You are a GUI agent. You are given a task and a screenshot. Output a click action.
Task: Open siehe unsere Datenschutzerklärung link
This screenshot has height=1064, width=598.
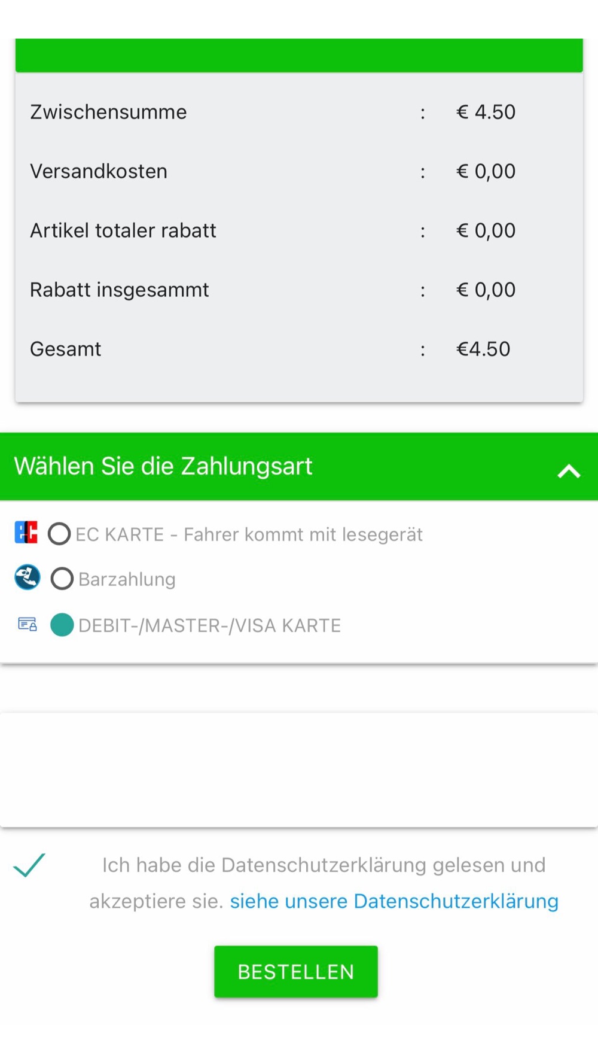tap(394, 901)
